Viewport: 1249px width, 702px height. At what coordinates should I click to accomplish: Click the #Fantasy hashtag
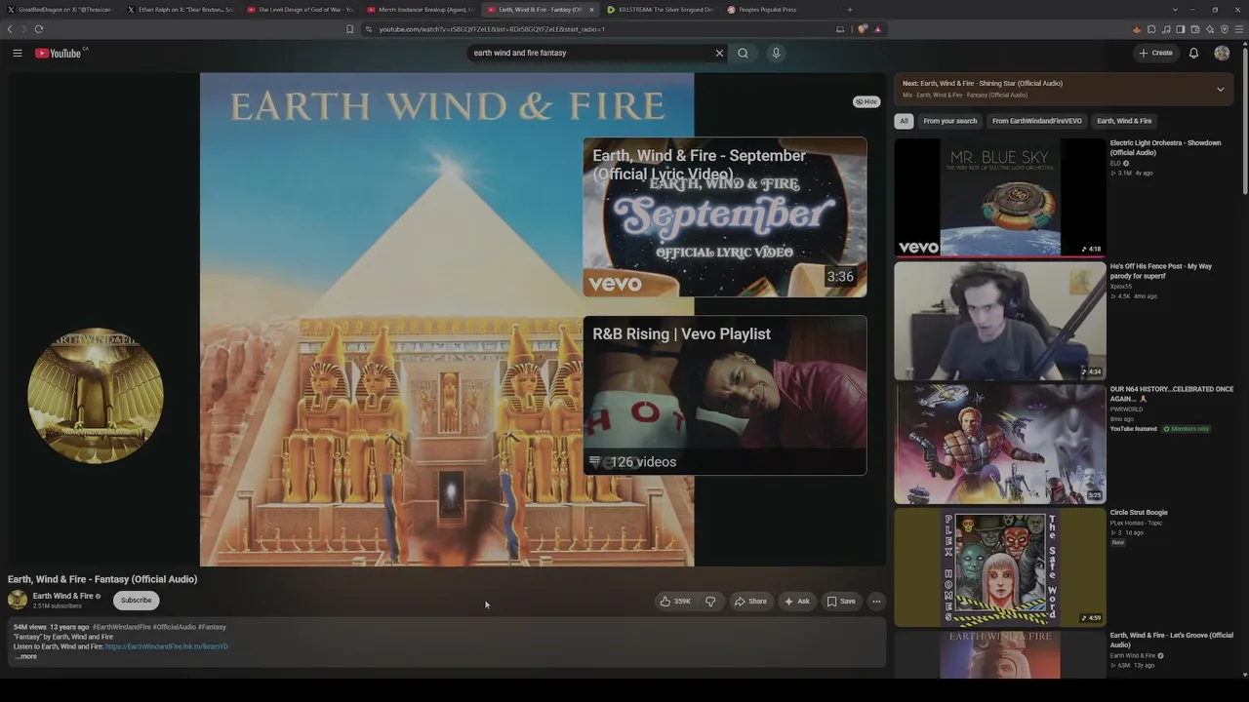click(212, 627)
